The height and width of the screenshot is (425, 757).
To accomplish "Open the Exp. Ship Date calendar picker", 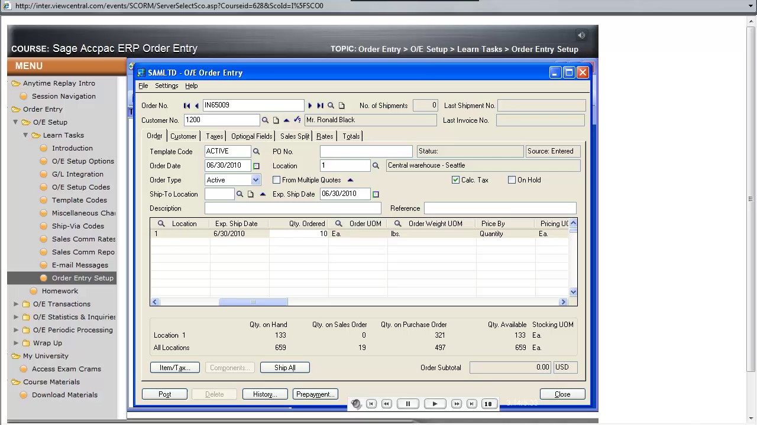I will coord(376,194).
